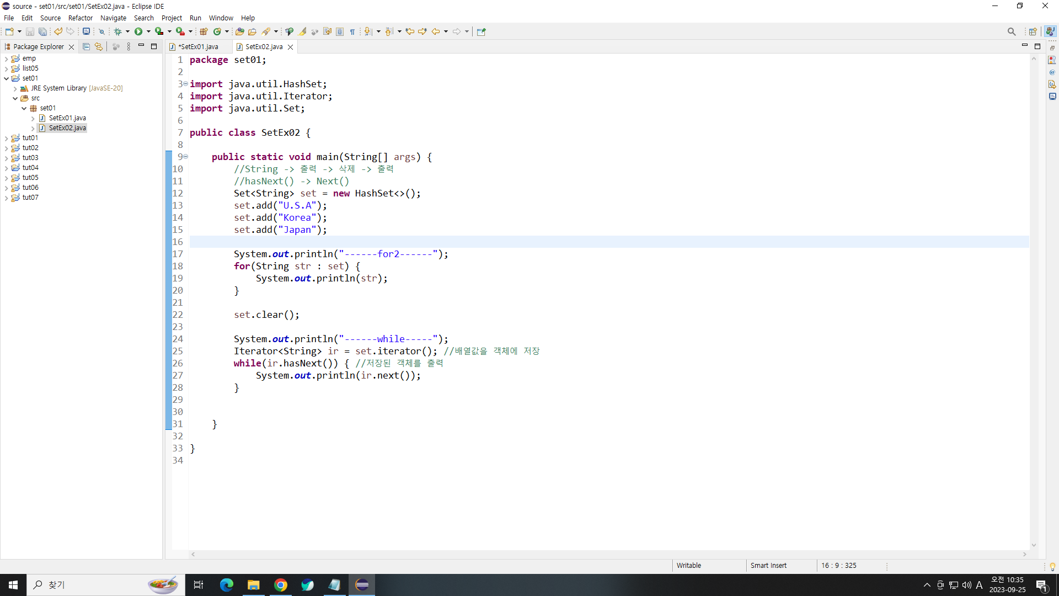Open Chrome from the Windows taskbar
The width and height of the screenshot is (1059, 596).
(281, 585)
